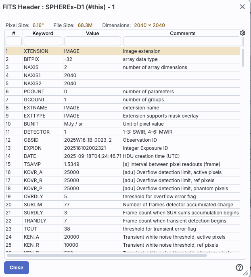The width and height of the screenshot is (251, 277).
Task: Click the 'MJy / sr' value cell
Action: [x=92, y=124]
